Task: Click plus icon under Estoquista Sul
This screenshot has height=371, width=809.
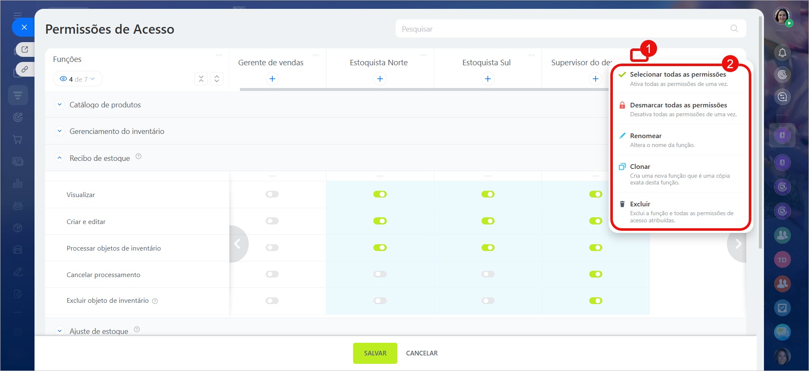Action: click(487, 79)
